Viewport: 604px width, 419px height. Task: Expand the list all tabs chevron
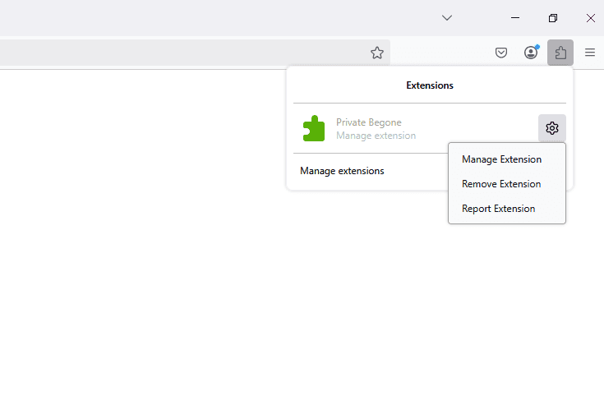(x=447, y=17)
